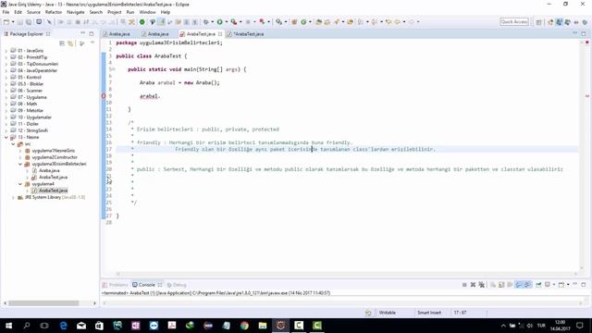
Task: Click the Writable status bar entry
Action: (x=387, y=313)
